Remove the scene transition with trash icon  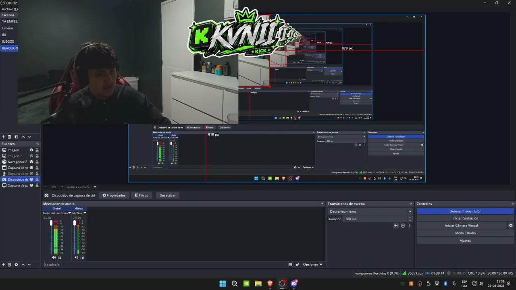click(403, 226)
